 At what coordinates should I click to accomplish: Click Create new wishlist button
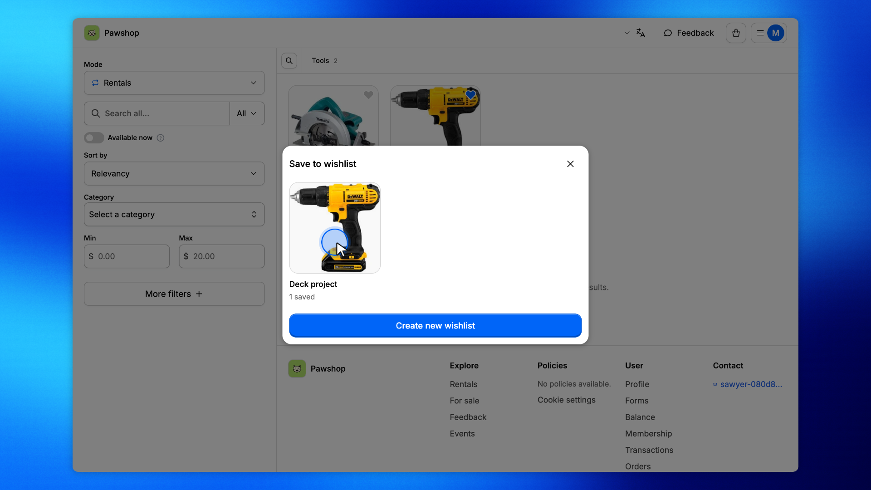[435, 326]
